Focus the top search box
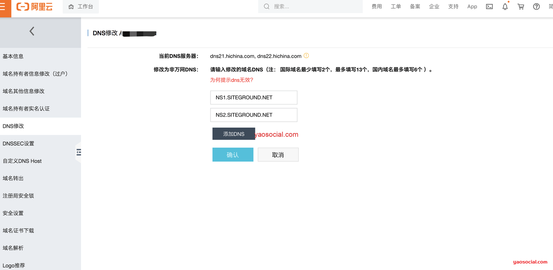The height and width of the screenshot is (270, 553). (x=315, y=7)
